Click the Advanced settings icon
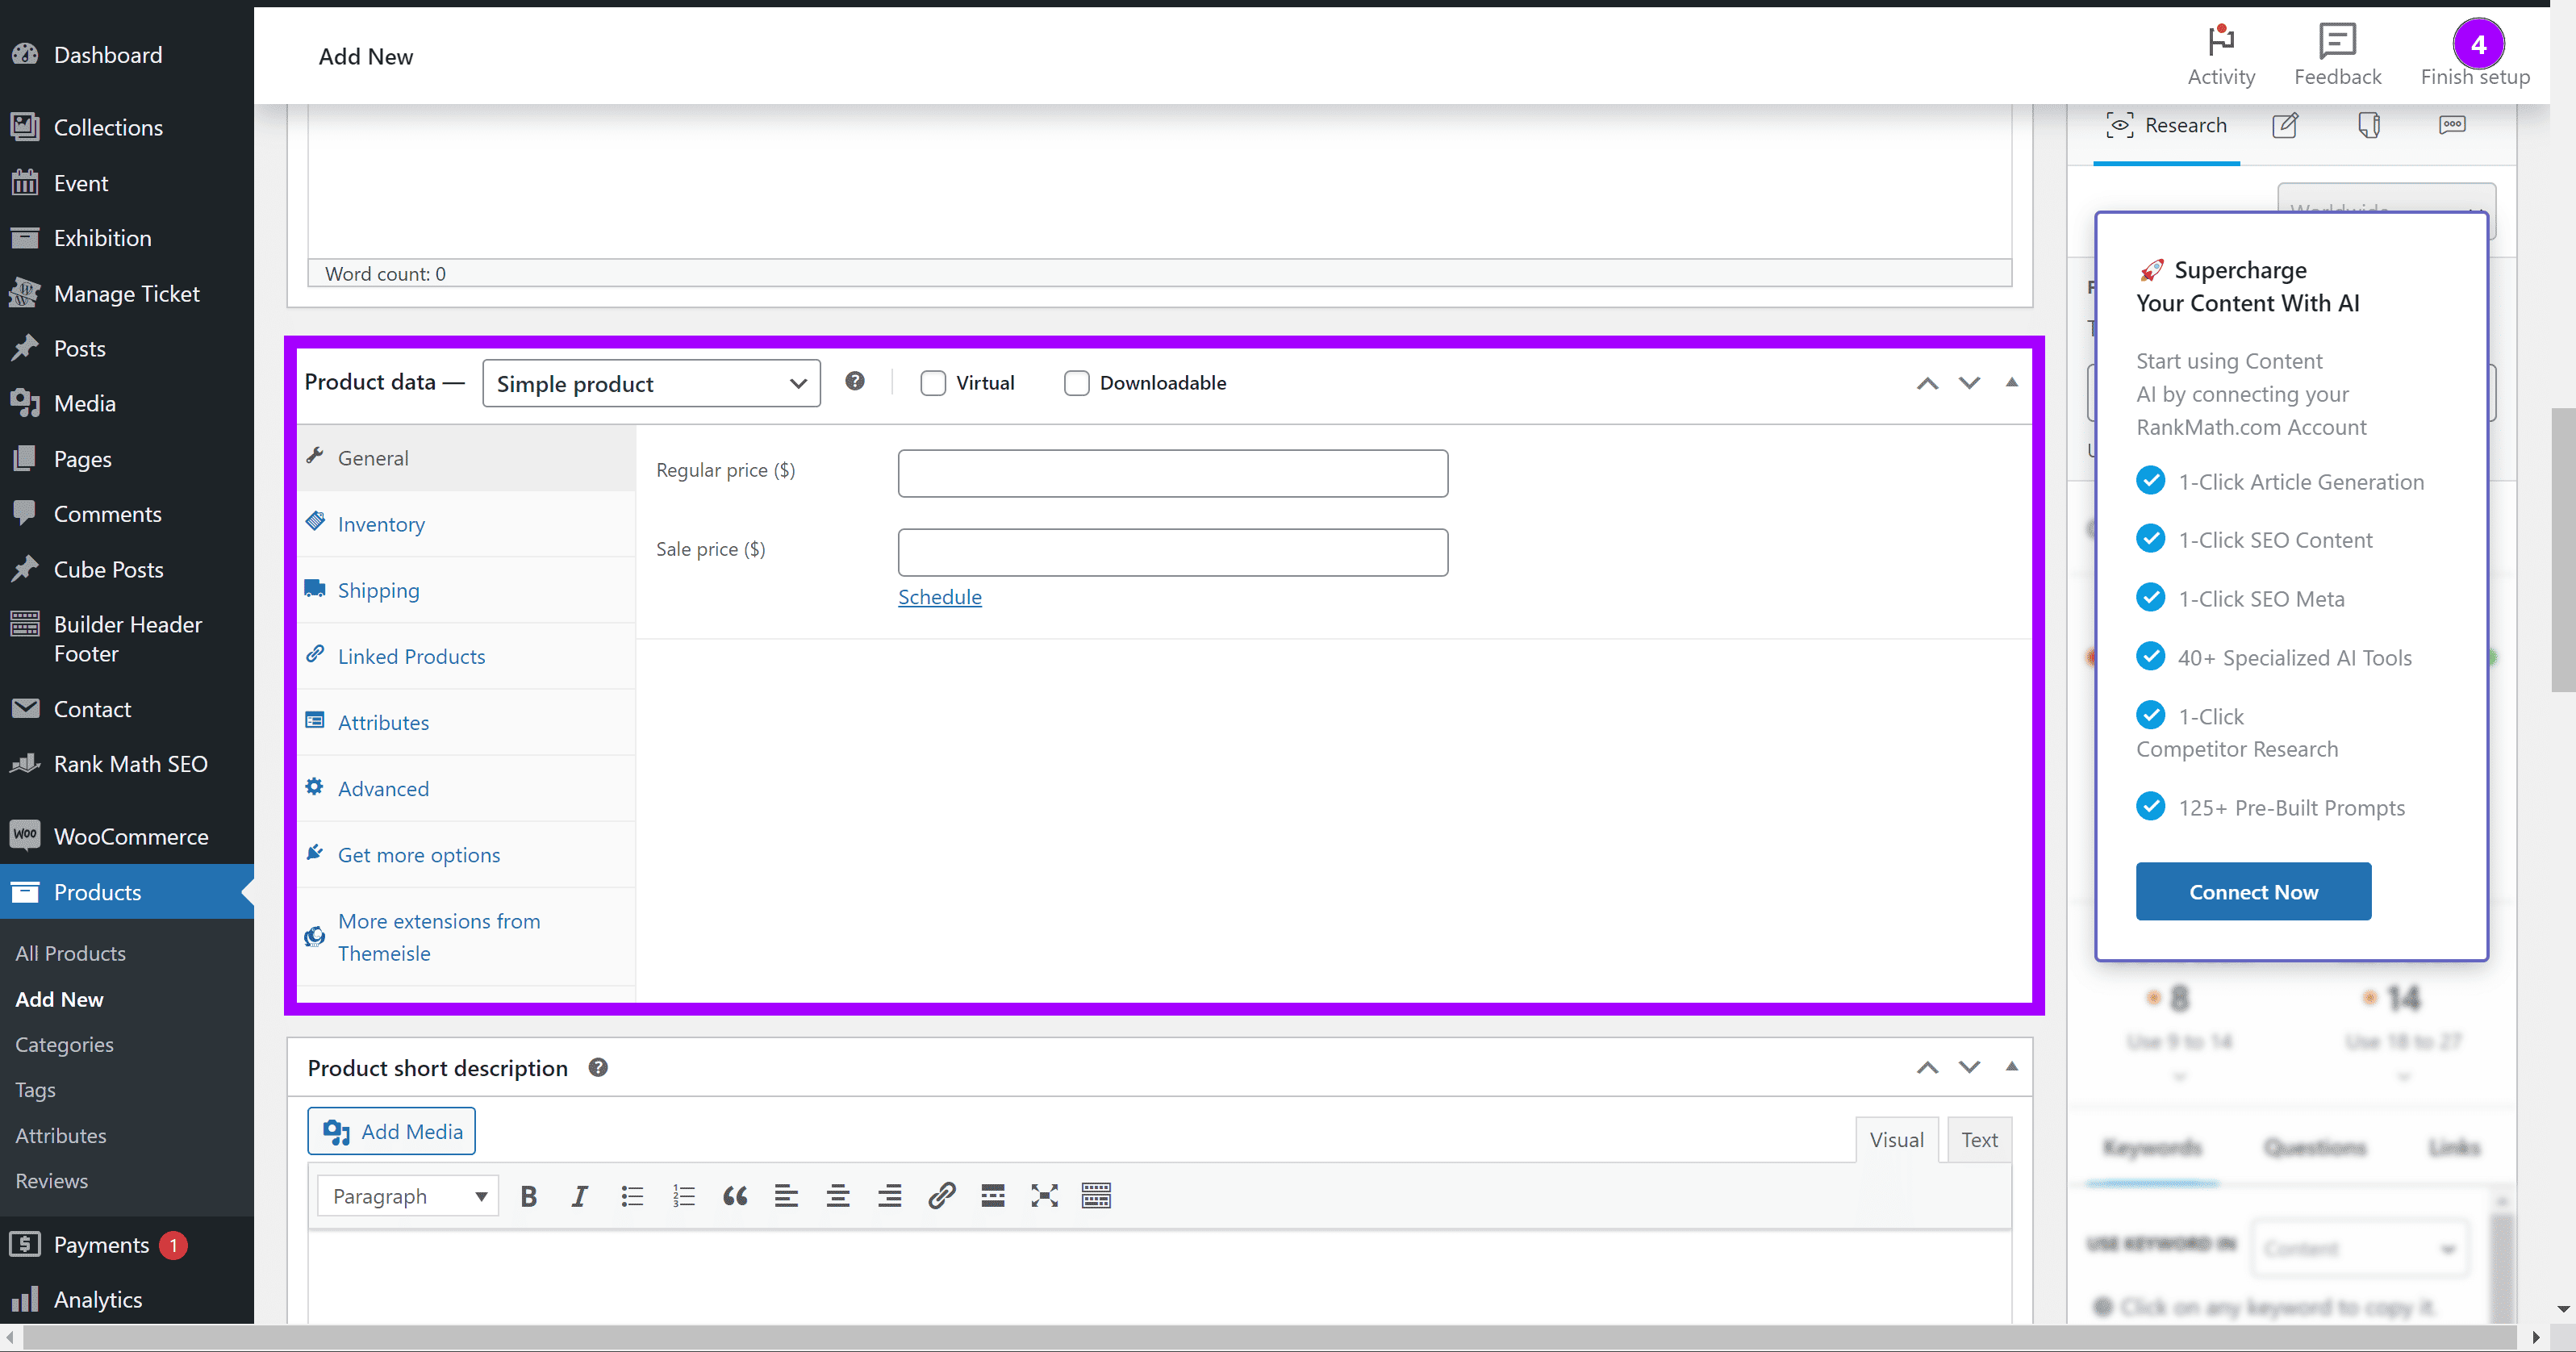The width and height of the screenshot is (2576, 1352). click(x=315, y=788)
